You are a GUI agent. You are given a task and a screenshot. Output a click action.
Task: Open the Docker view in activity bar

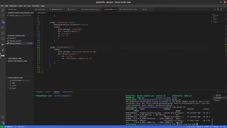coord(3,44)
